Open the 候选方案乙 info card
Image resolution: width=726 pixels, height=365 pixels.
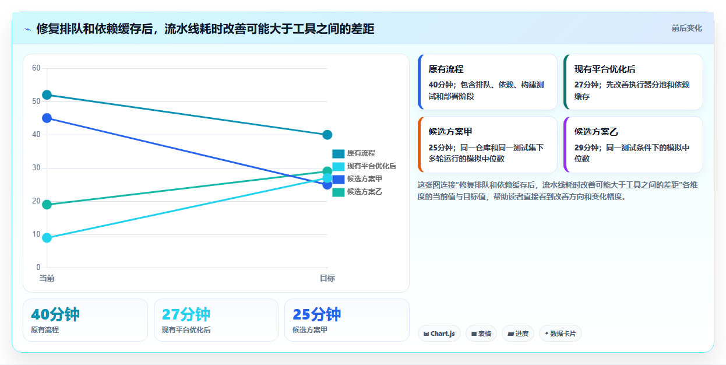633,145
